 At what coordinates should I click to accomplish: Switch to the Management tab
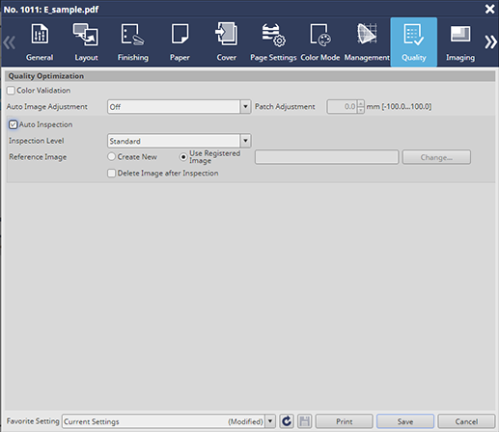367,42
